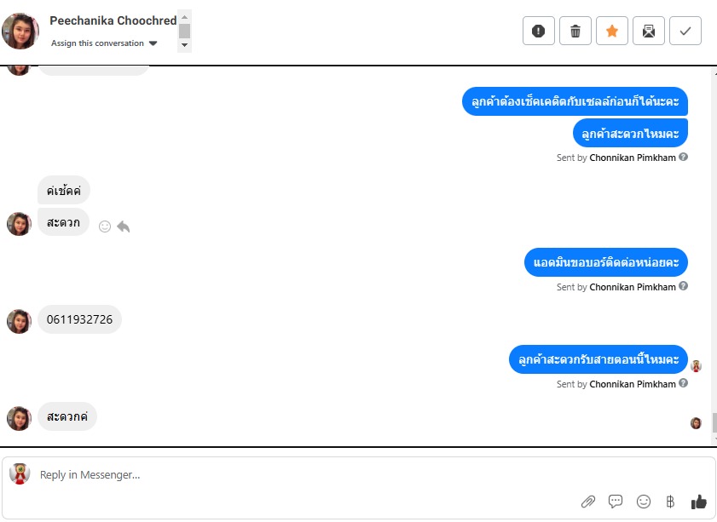Mark conversation done with checkmark
The image size is (717, 522).
click(685, 31)
